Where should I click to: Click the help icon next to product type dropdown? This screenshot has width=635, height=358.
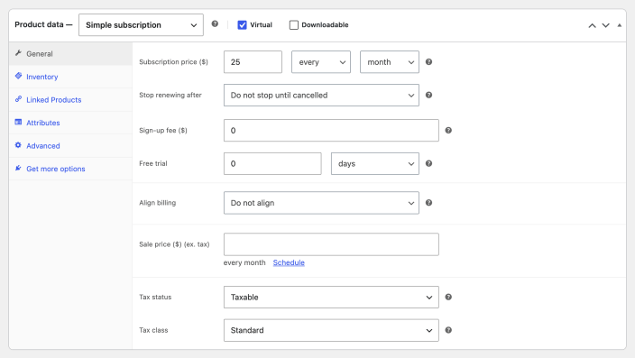(x=215, y=23)
